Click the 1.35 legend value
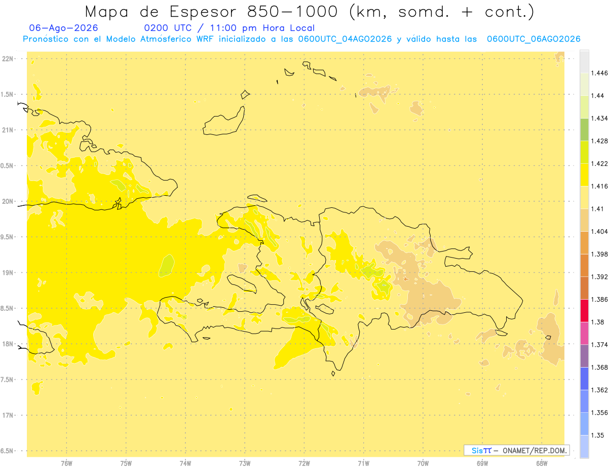This screenshot has width=608, height=470. click(x=598, y=436)
